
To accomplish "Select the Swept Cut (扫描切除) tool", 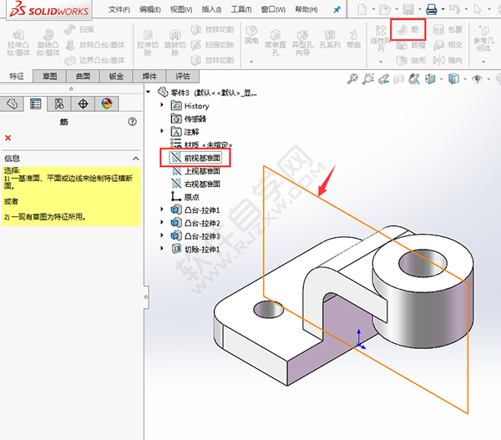I will pos(212,45).
